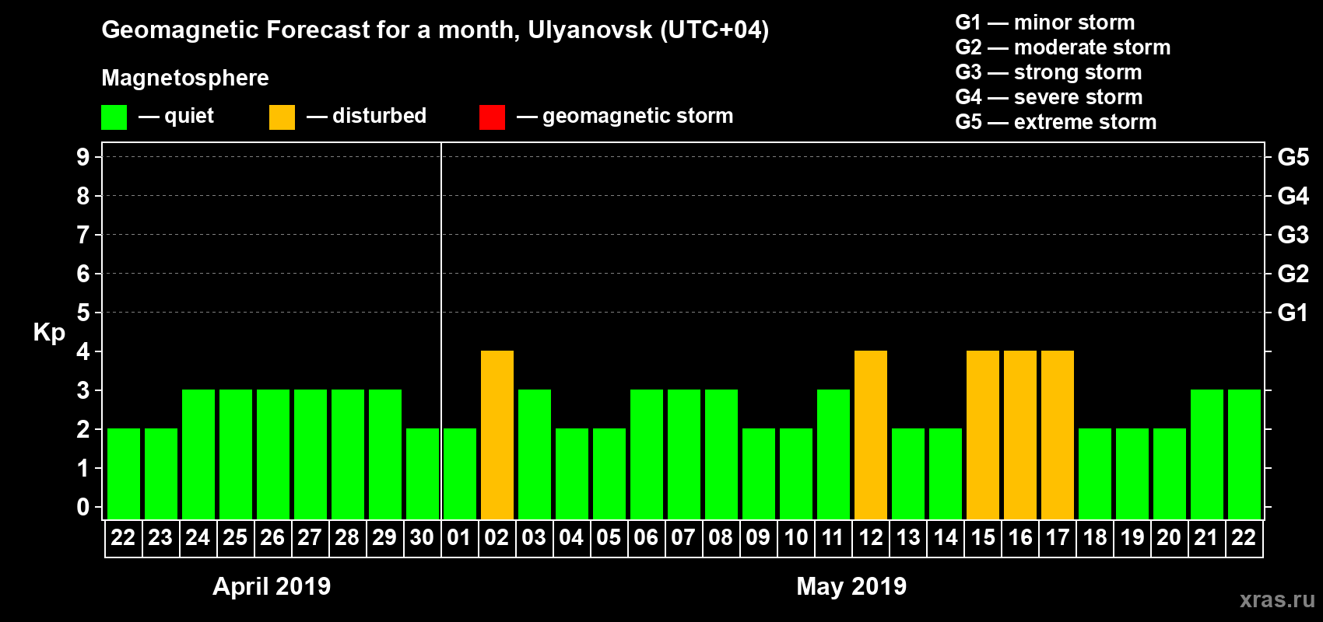Click the red geomagnetic storm legend swatch
This screenshot has width=1323, height=622.
click(x=492, y=117)
